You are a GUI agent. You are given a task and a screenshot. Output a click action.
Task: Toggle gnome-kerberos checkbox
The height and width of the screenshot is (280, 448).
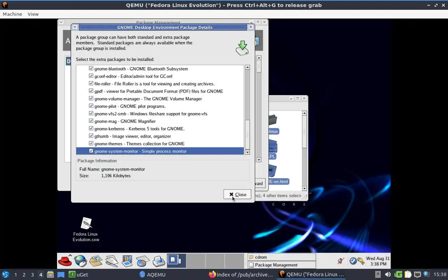click(x=91, y=128)
